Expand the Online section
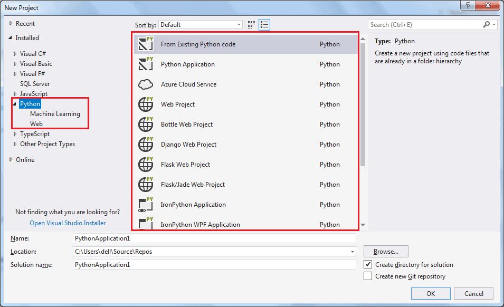This screenshot has height=307, width=504. 11,159
